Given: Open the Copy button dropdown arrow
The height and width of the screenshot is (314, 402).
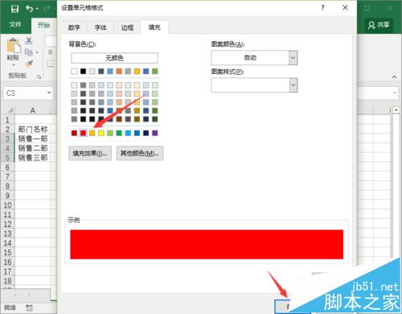Looking at the screenshot, I should click(37, 52).
